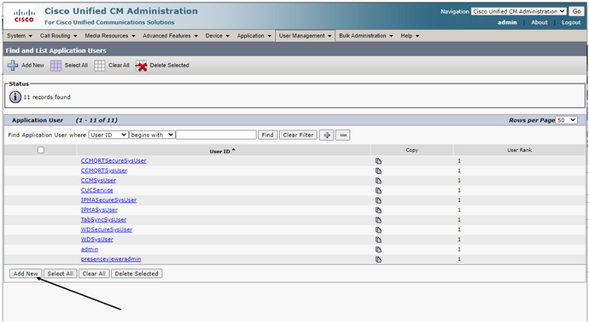The height and width of the screenshot is (324, 589).
Task: Remove a search filter row with minus button
Action: (x=343, y=135)
